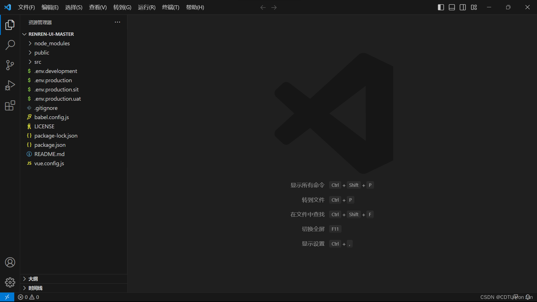Image resolution: width=537 pixels, height=302 pixels.
Task: Open the Accounts menu icon
Action: click(10, 262)
